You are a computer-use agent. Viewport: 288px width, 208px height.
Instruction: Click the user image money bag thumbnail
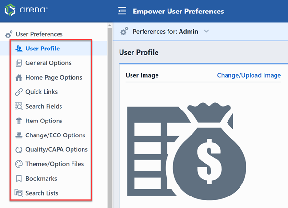[187, 151]
